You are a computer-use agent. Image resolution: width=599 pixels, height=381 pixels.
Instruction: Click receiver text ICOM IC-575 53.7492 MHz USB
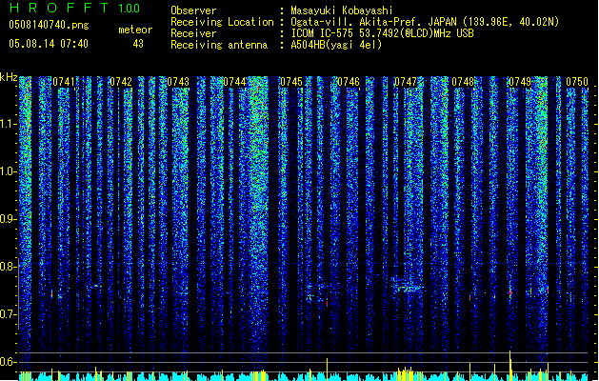tap(382, 33)
